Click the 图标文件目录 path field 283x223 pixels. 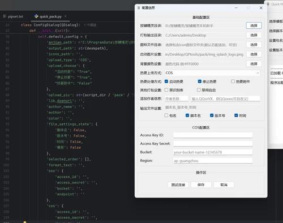(x=205, y=45)
